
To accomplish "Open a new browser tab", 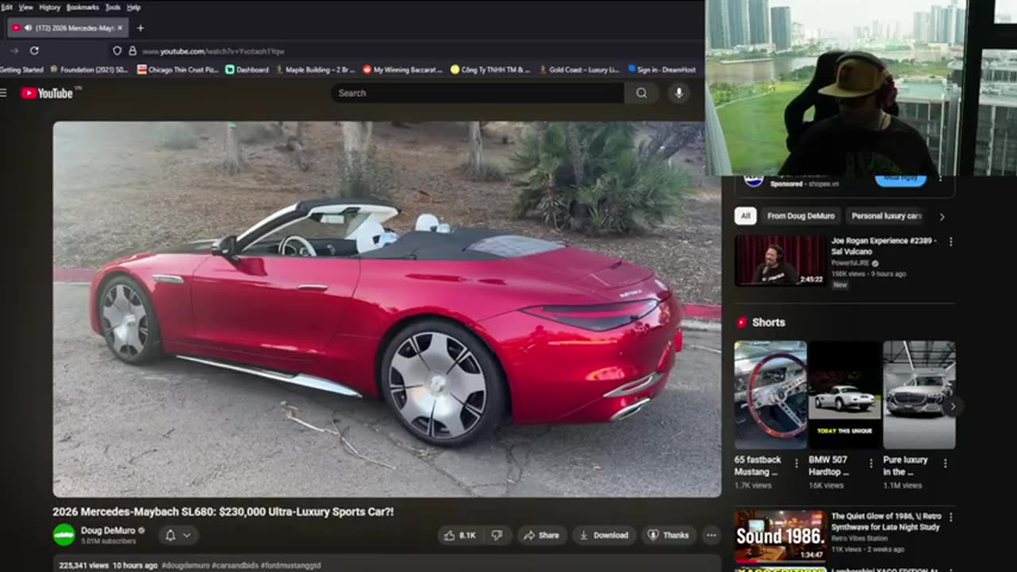I will coord(141,28).
